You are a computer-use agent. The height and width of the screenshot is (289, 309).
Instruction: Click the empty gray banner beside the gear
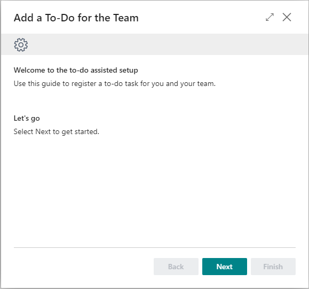[x=168, y=44]
